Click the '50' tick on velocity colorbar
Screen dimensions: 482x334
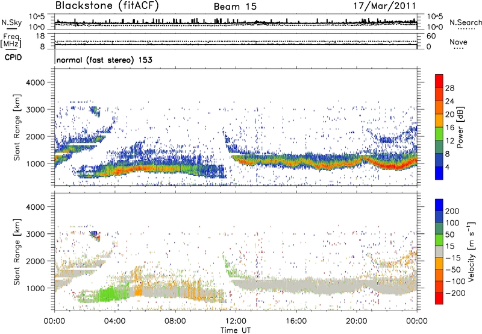[449, 235]
